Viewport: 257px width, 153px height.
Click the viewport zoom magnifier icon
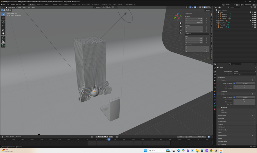click(x=181, y=23)
